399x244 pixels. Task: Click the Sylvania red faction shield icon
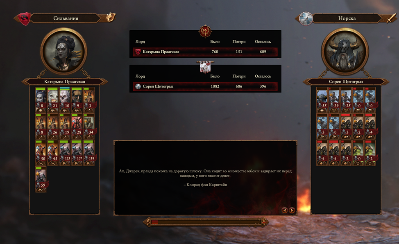click(x=25, y=19)
